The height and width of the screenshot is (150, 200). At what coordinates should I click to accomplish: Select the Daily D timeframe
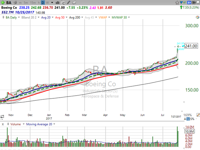(43, 3)
